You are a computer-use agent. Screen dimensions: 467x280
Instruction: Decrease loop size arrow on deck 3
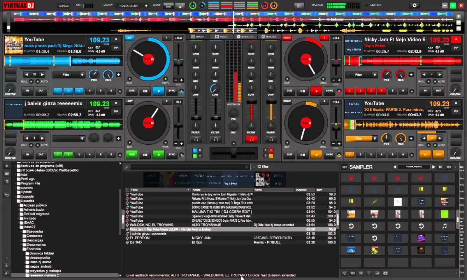click(26, 138)
